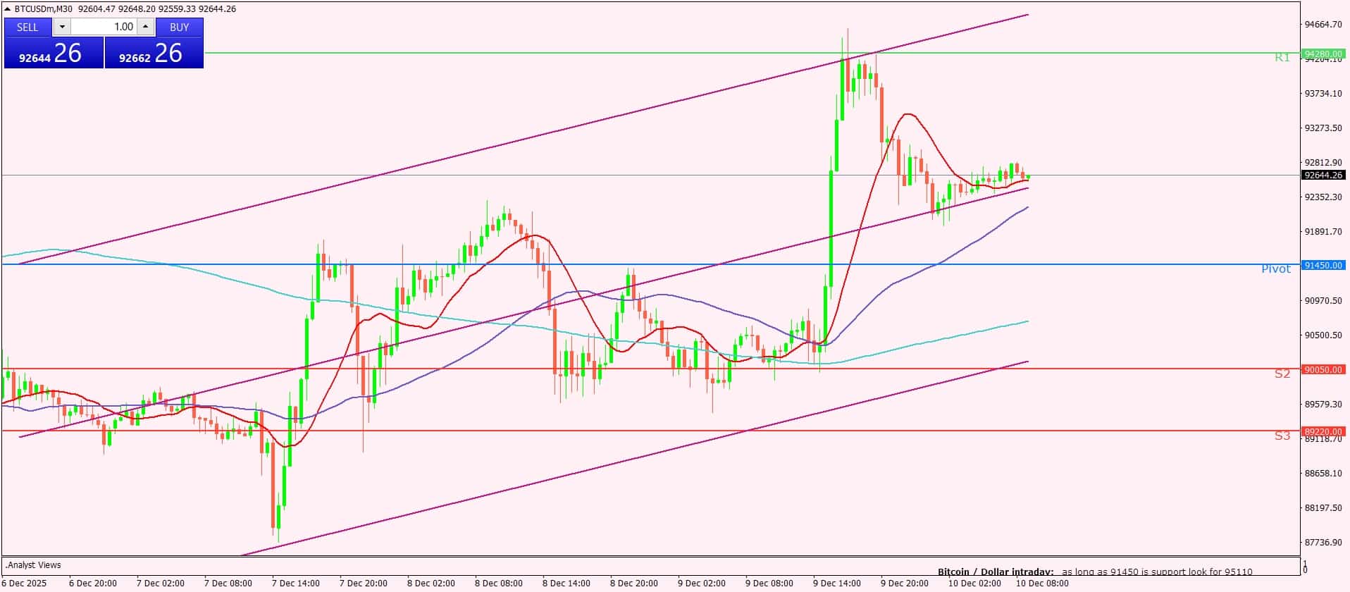
Task: Select the S3 support label
Action: 1282,436
